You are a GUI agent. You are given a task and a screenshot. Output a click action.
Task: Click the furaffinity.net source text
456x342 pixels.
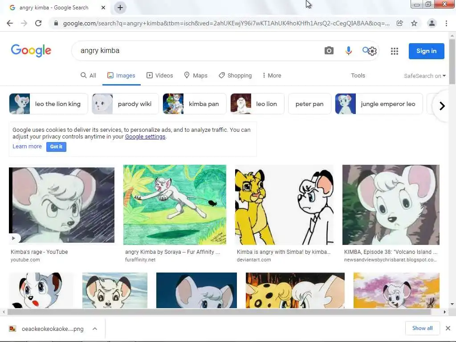(140, 260)
